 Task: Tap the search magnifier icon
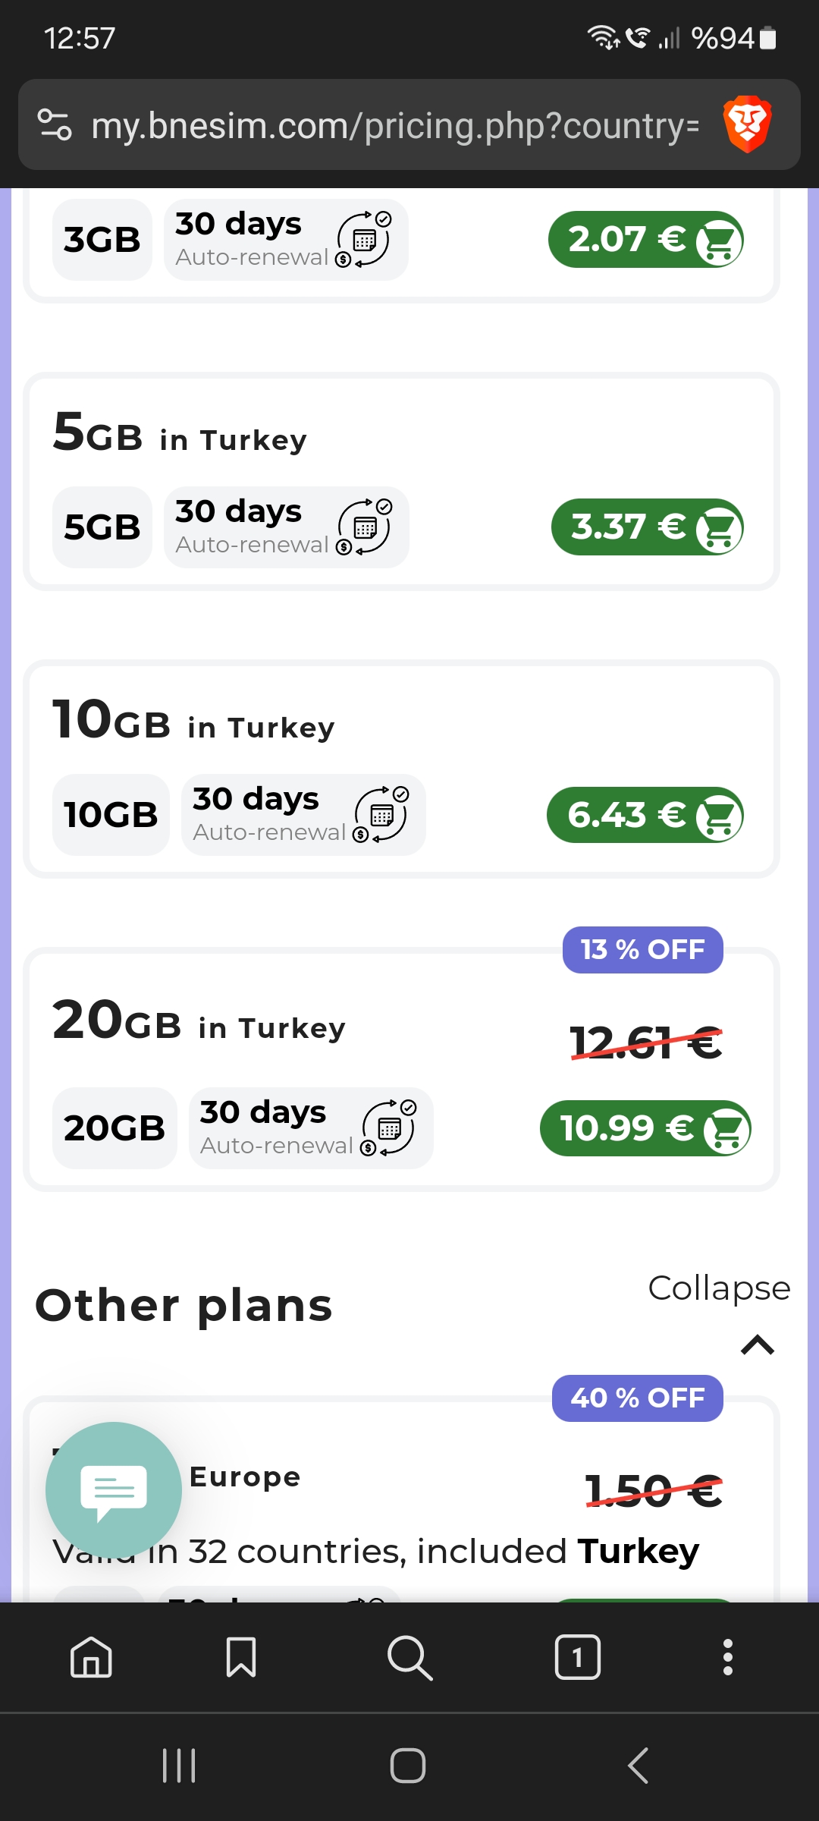coord(409,1657)
